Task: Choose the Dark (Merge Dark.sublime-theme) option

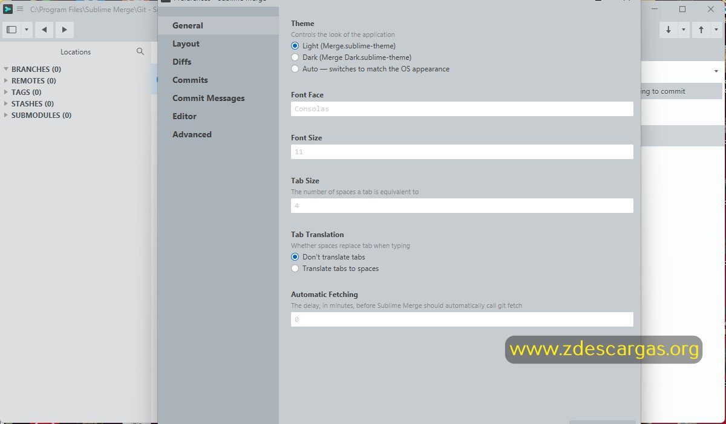Action: 295,57
